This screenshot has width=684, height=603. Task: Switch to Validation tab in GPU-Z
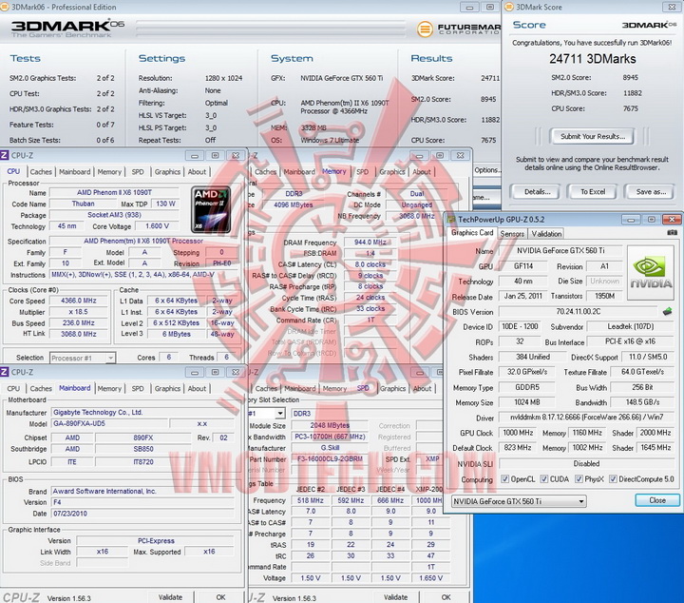tap(546, 234)
